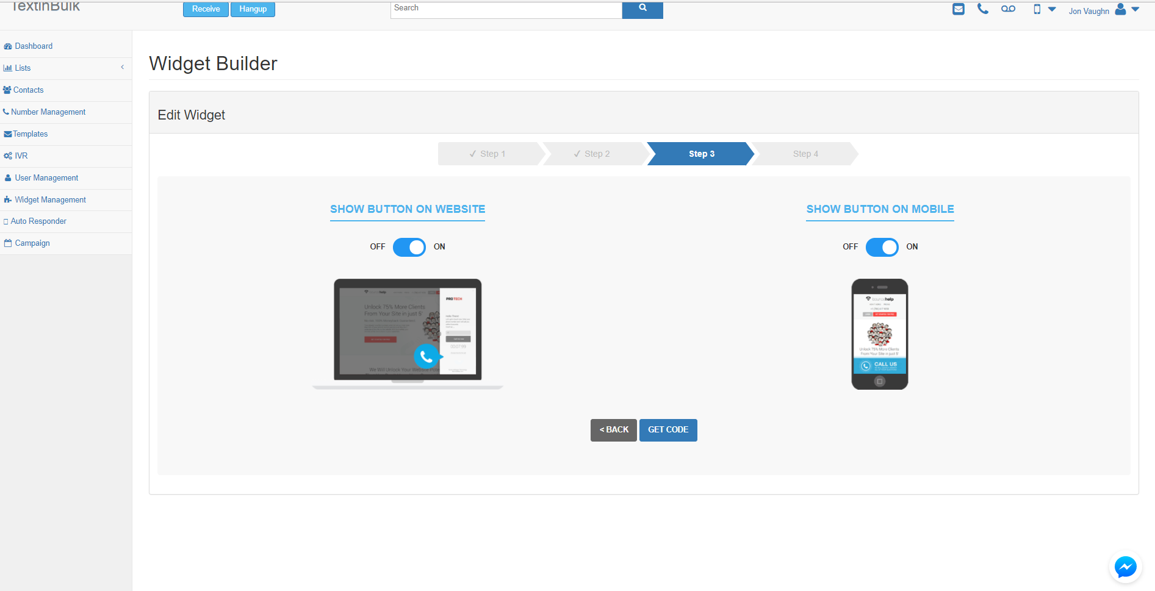Go to Step 4 tab

[x=805, y=154]
